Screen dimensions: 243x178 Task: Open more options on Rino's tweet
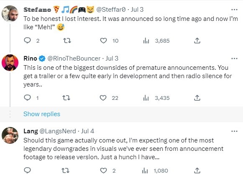(234, 58)
